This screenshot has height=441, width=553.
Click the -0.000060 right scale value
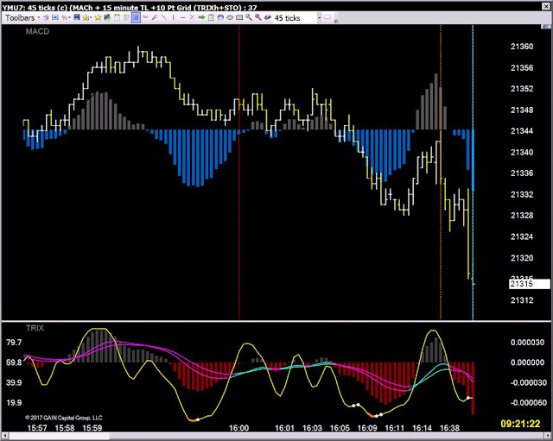pos(528,403)
